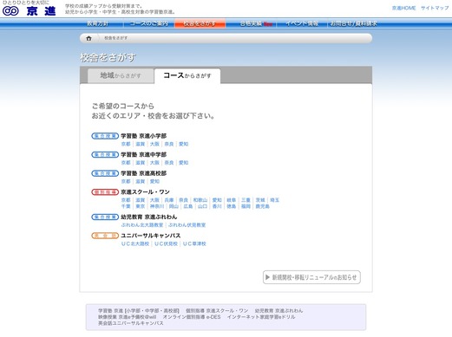Open the 京進HOME link at top right

coord(403,8)
